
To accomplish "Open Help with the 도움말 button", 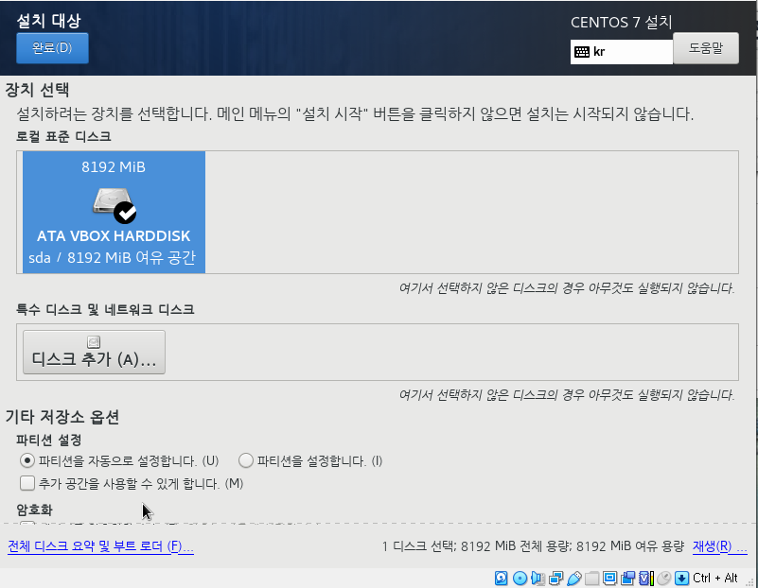I will tap(706, 48).
